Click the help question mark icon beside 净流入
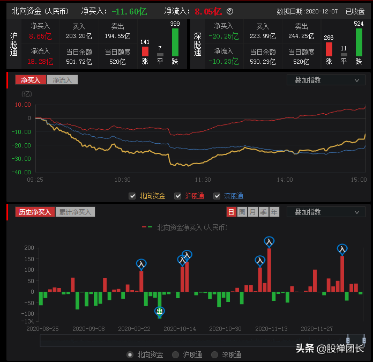373x362 pixels. [230, 11]
